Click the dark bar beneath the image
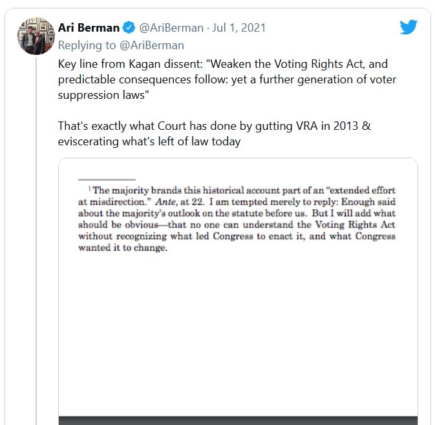Screen dimensions: 435x425 (x=238, y=420)
